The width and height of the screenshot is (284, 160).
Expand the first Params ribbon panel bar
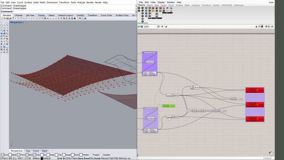click(142, 23)
